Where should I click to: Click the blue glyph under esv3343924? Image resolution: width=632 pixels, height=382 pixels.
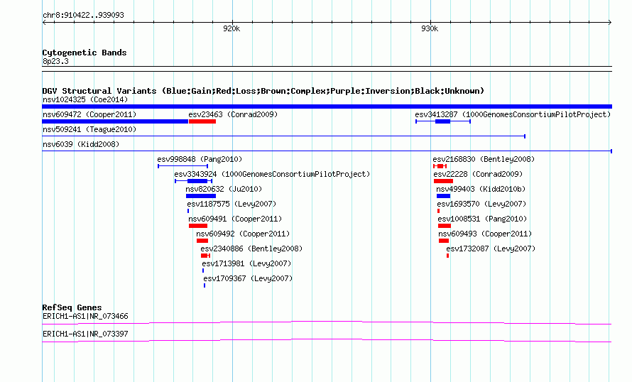[193, 181]
